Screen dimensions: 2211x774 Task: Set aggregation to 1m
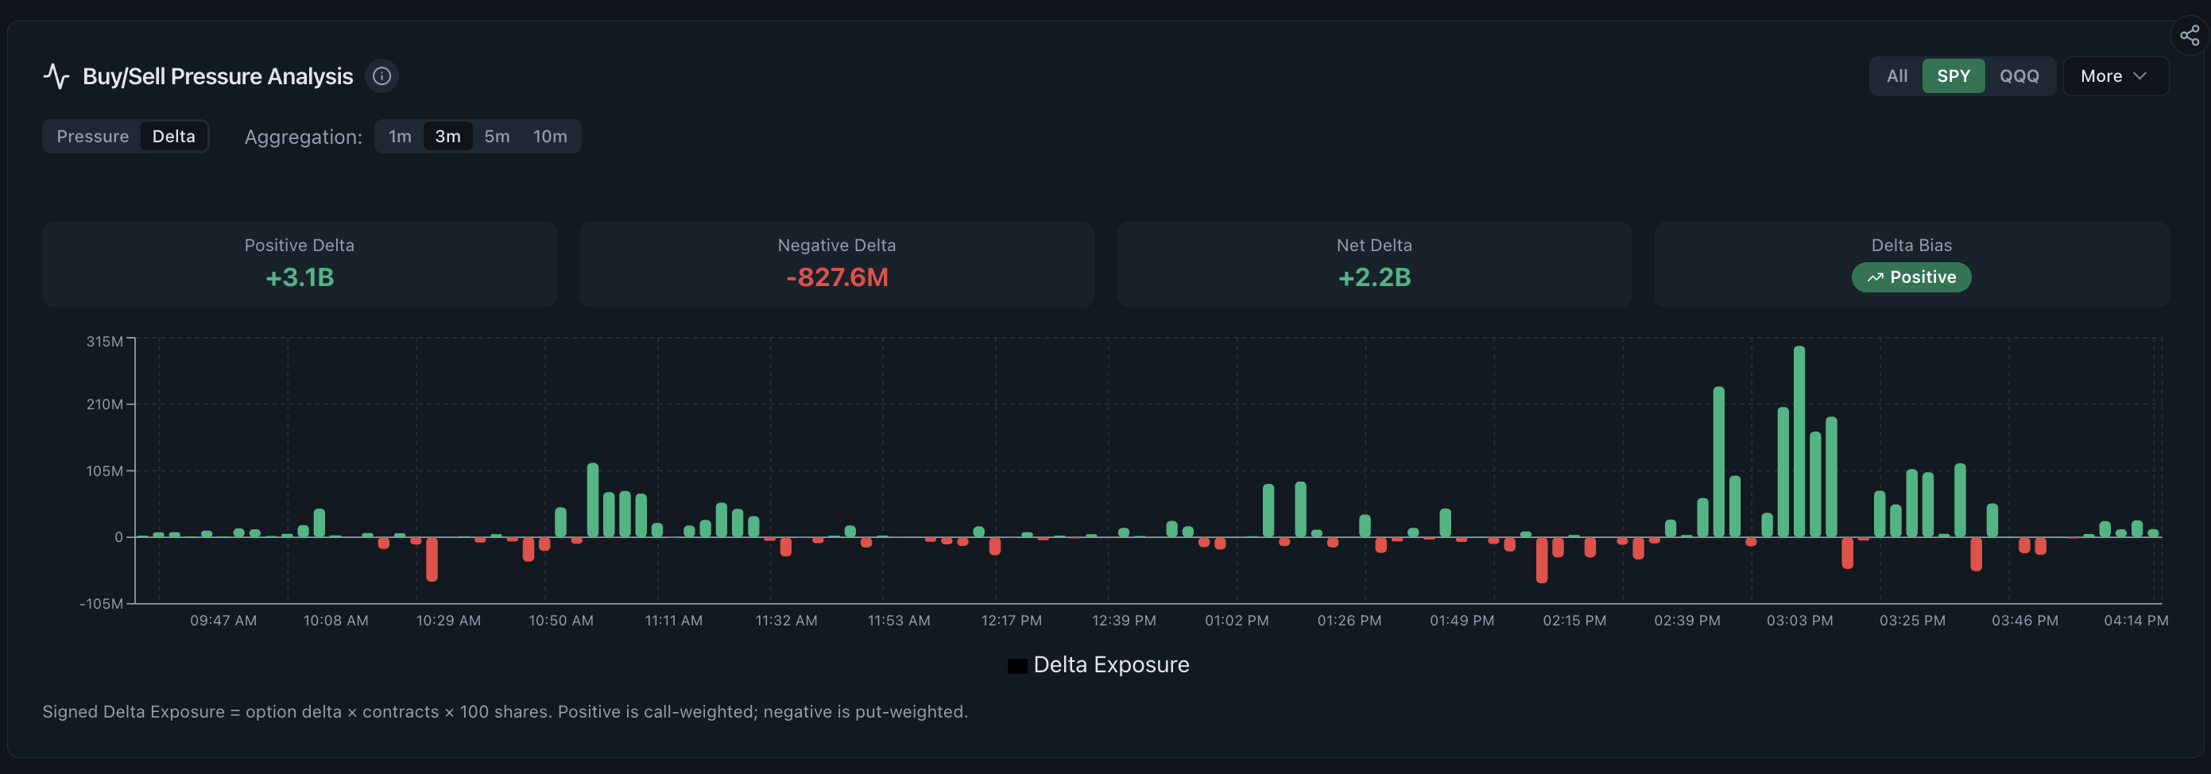(400, 137)
